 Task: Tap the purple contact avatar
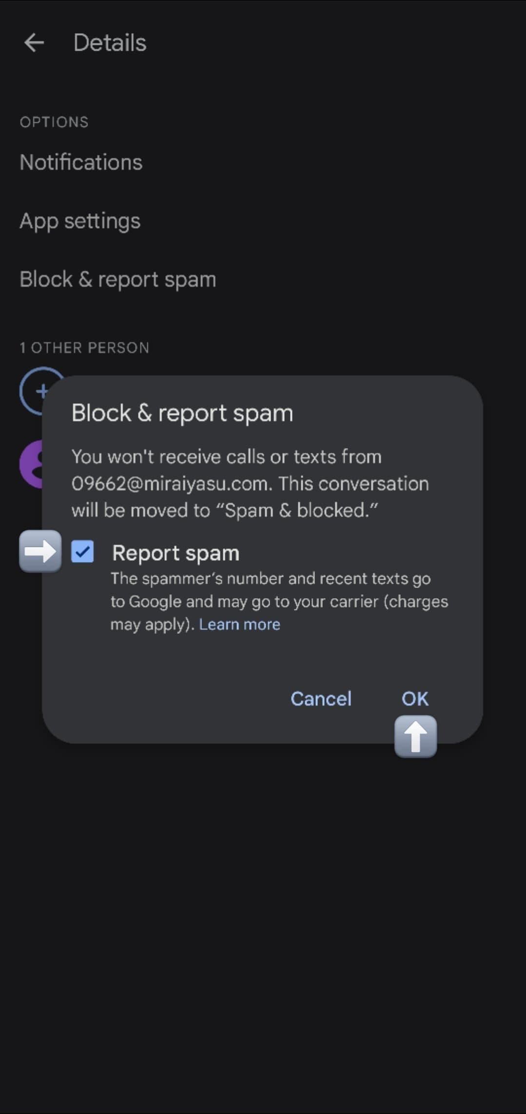(31, 464)
